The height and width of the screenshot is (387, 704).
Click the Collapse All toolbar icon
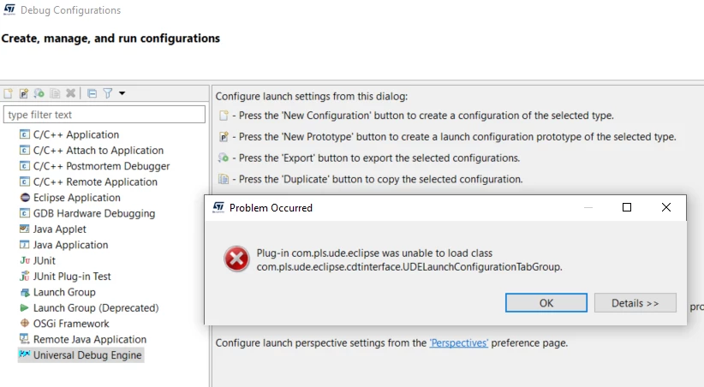92,93
